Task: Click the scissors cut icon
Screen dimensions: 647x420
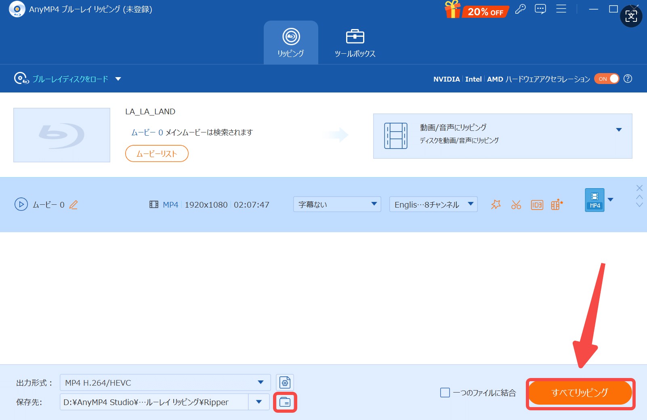Action: [x=516, y=205]
